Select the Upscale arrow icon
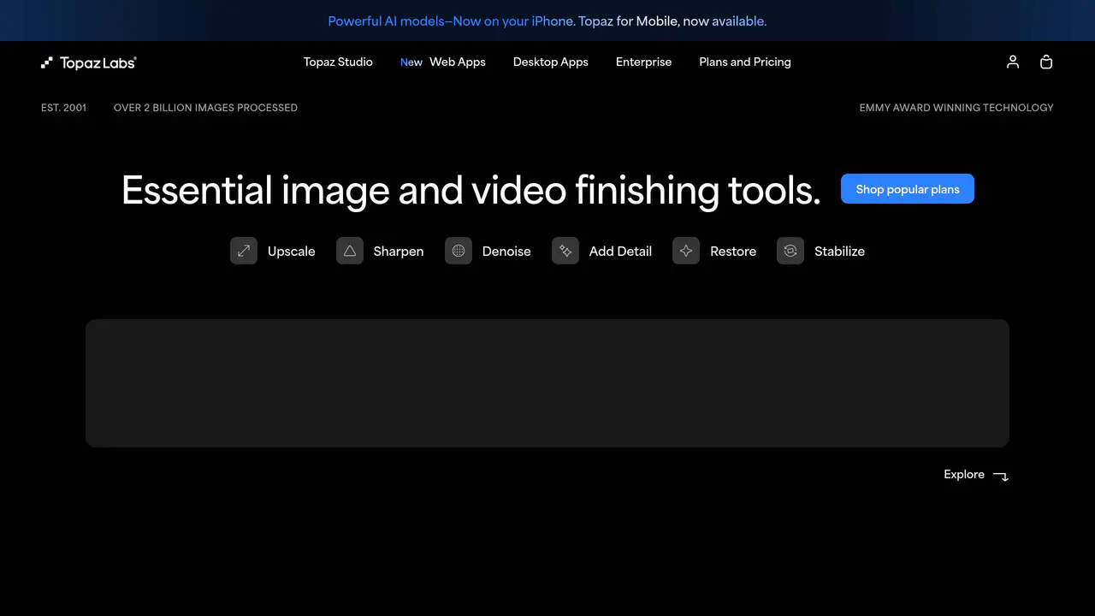 [x=244, y=251]
